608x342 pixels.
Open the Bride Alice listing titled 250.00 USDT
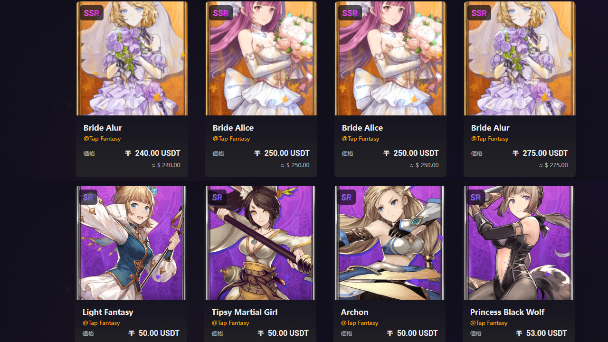click(x=233, y=127)
